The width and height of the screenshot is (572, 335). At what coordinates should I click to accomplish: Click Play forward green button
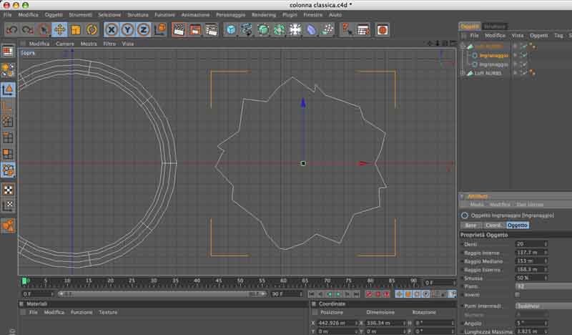338,294
